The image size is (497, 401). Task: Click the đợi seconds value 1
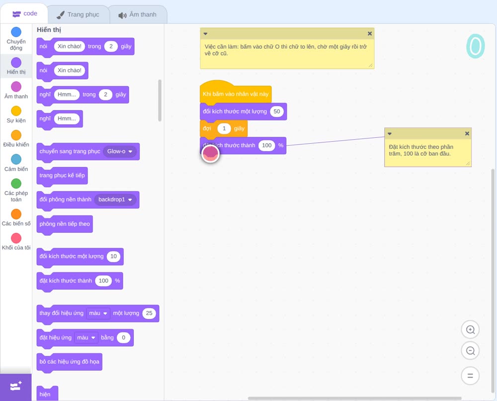224,128
